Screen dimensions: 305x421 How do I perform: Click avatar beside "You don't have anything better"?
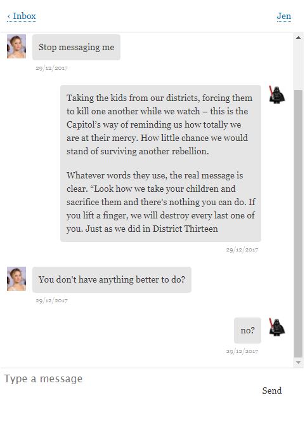click(x=16, y=279)
